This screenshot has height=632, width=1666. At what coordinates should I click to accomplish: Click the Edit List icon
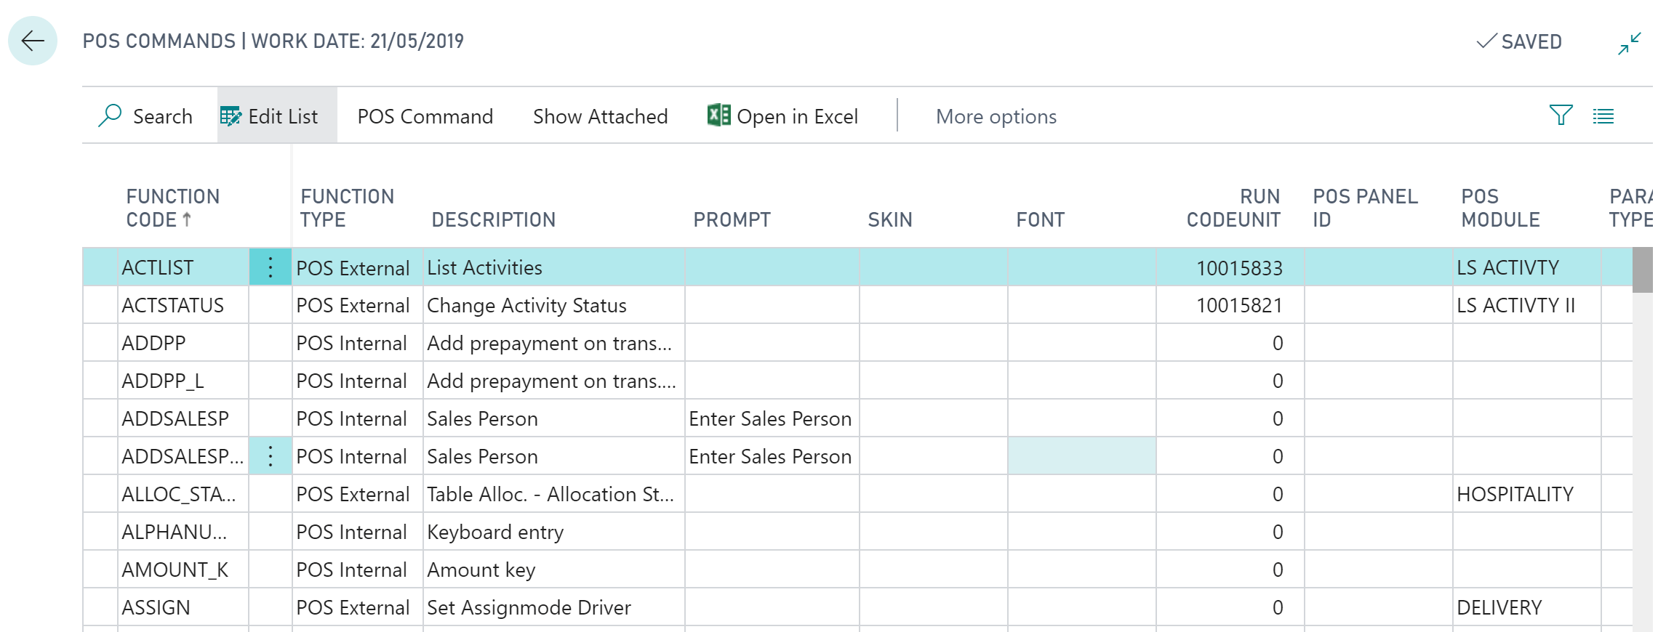click(231, 116)
